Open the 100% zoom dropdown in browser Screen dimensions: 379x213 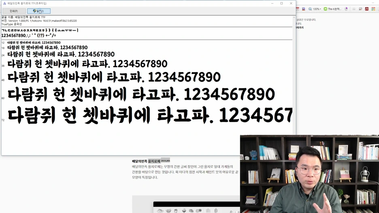pyautogui.click(x=317, y=9)
